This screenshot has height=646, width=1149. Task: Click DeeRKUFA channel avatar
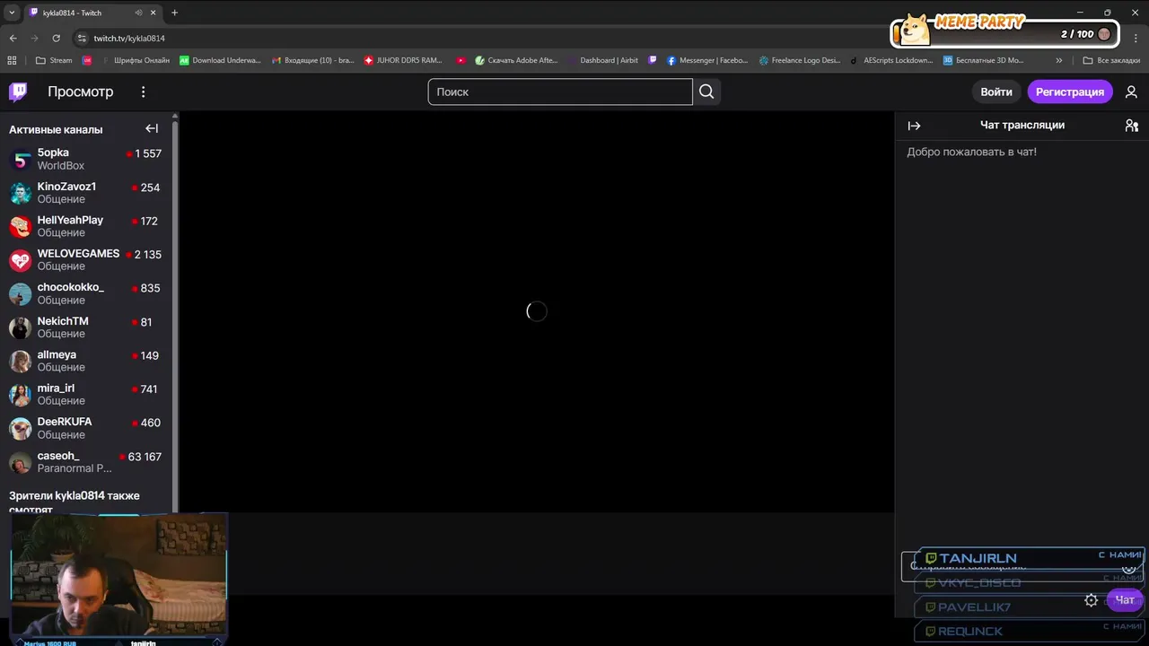click(x=21, y=429)
